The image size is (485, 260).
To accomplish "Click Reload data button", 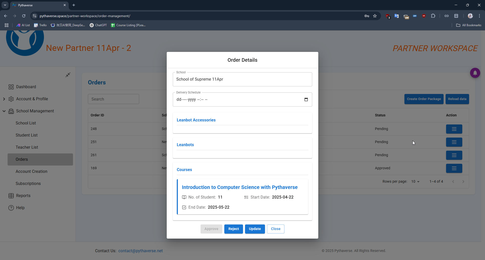I will pyautogui.click(x=457, y=99).
